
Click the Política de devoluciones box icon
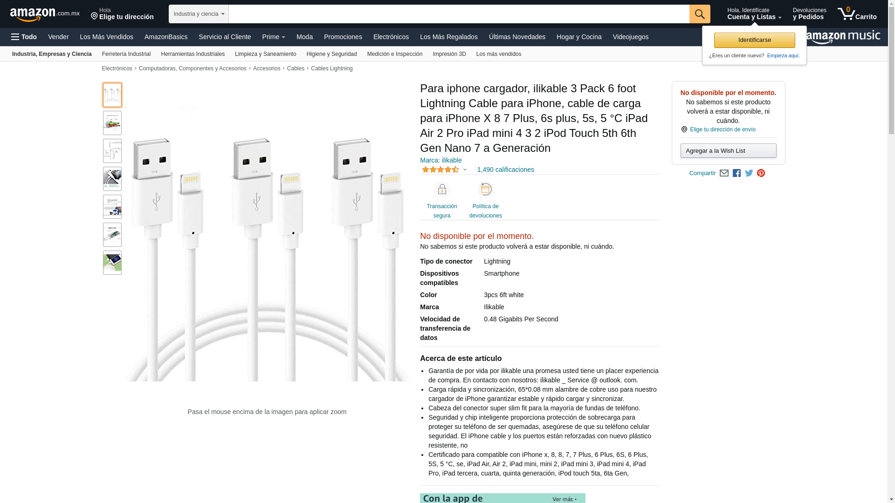(486, 189)
